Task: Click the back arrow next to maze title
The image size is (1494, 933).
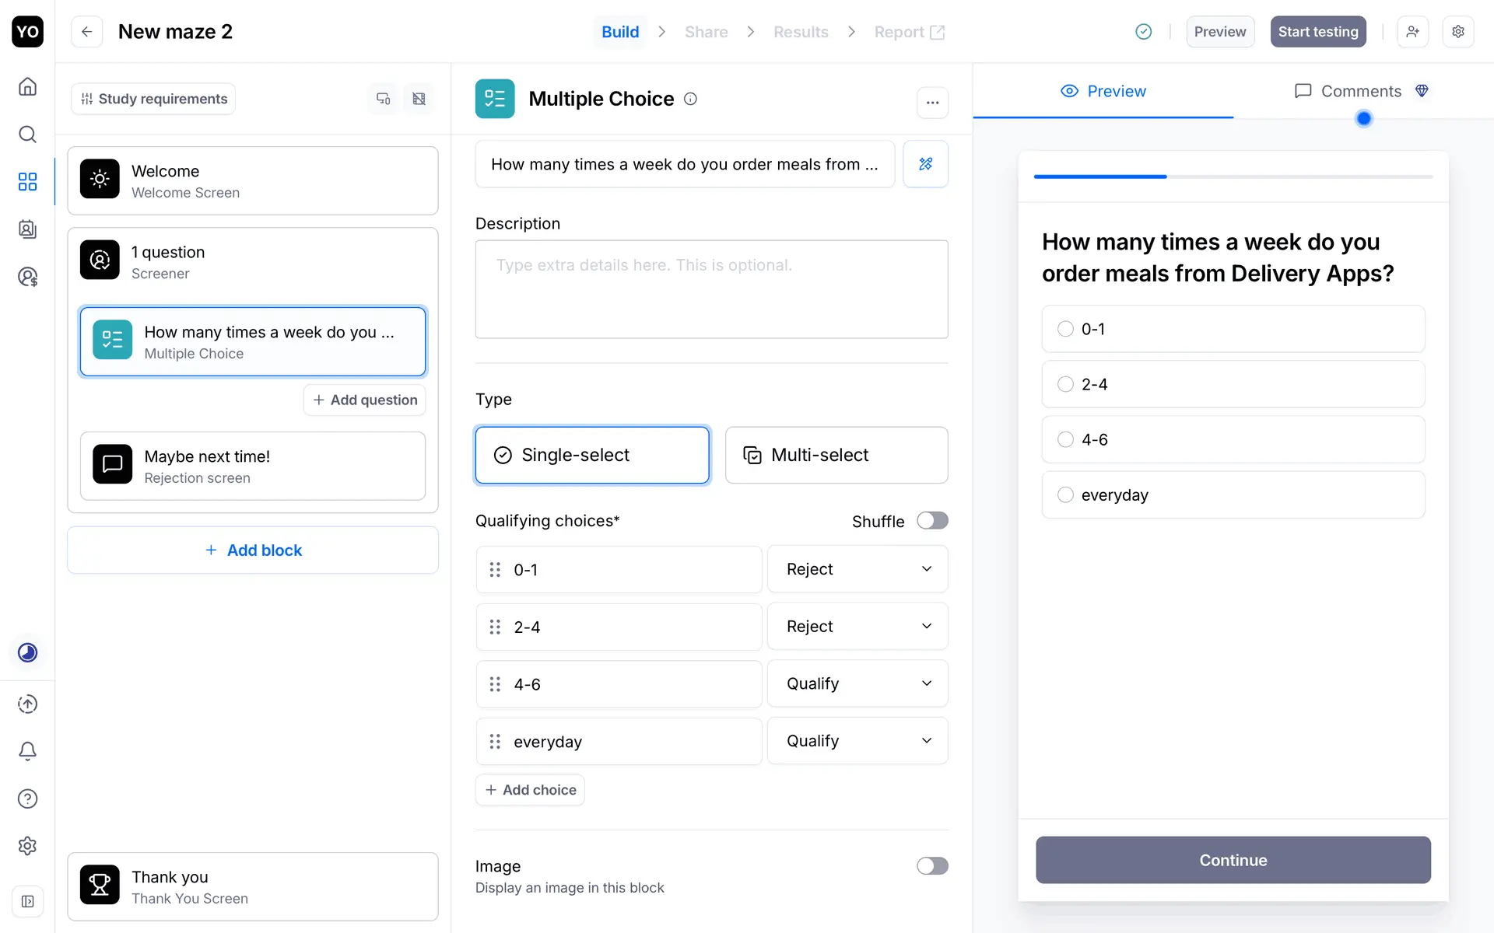Action: [x=87, y=32]
